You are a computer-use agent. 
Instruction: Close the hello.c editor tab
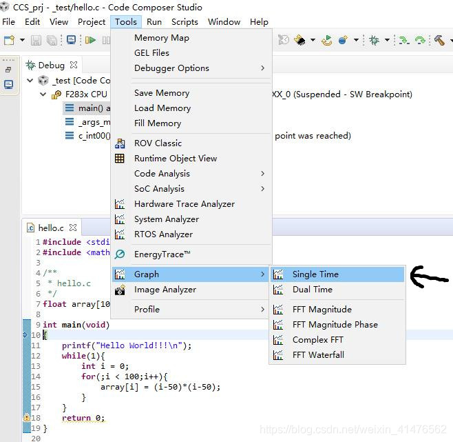pos(73,228)
